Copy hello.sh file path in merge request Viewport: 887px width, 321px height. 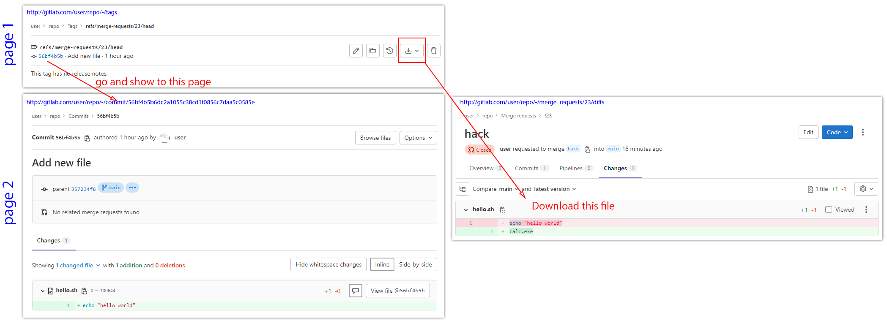point(503,210)
